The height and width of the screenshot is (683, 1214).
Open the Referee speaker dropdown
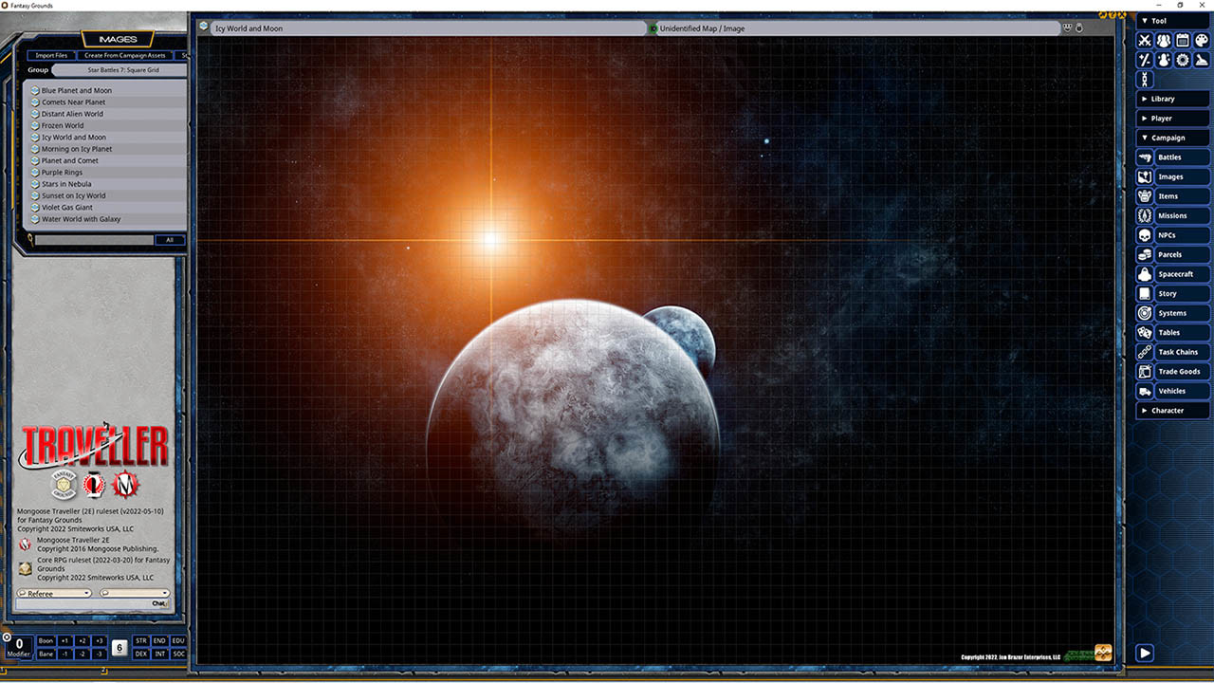[54, 593]
